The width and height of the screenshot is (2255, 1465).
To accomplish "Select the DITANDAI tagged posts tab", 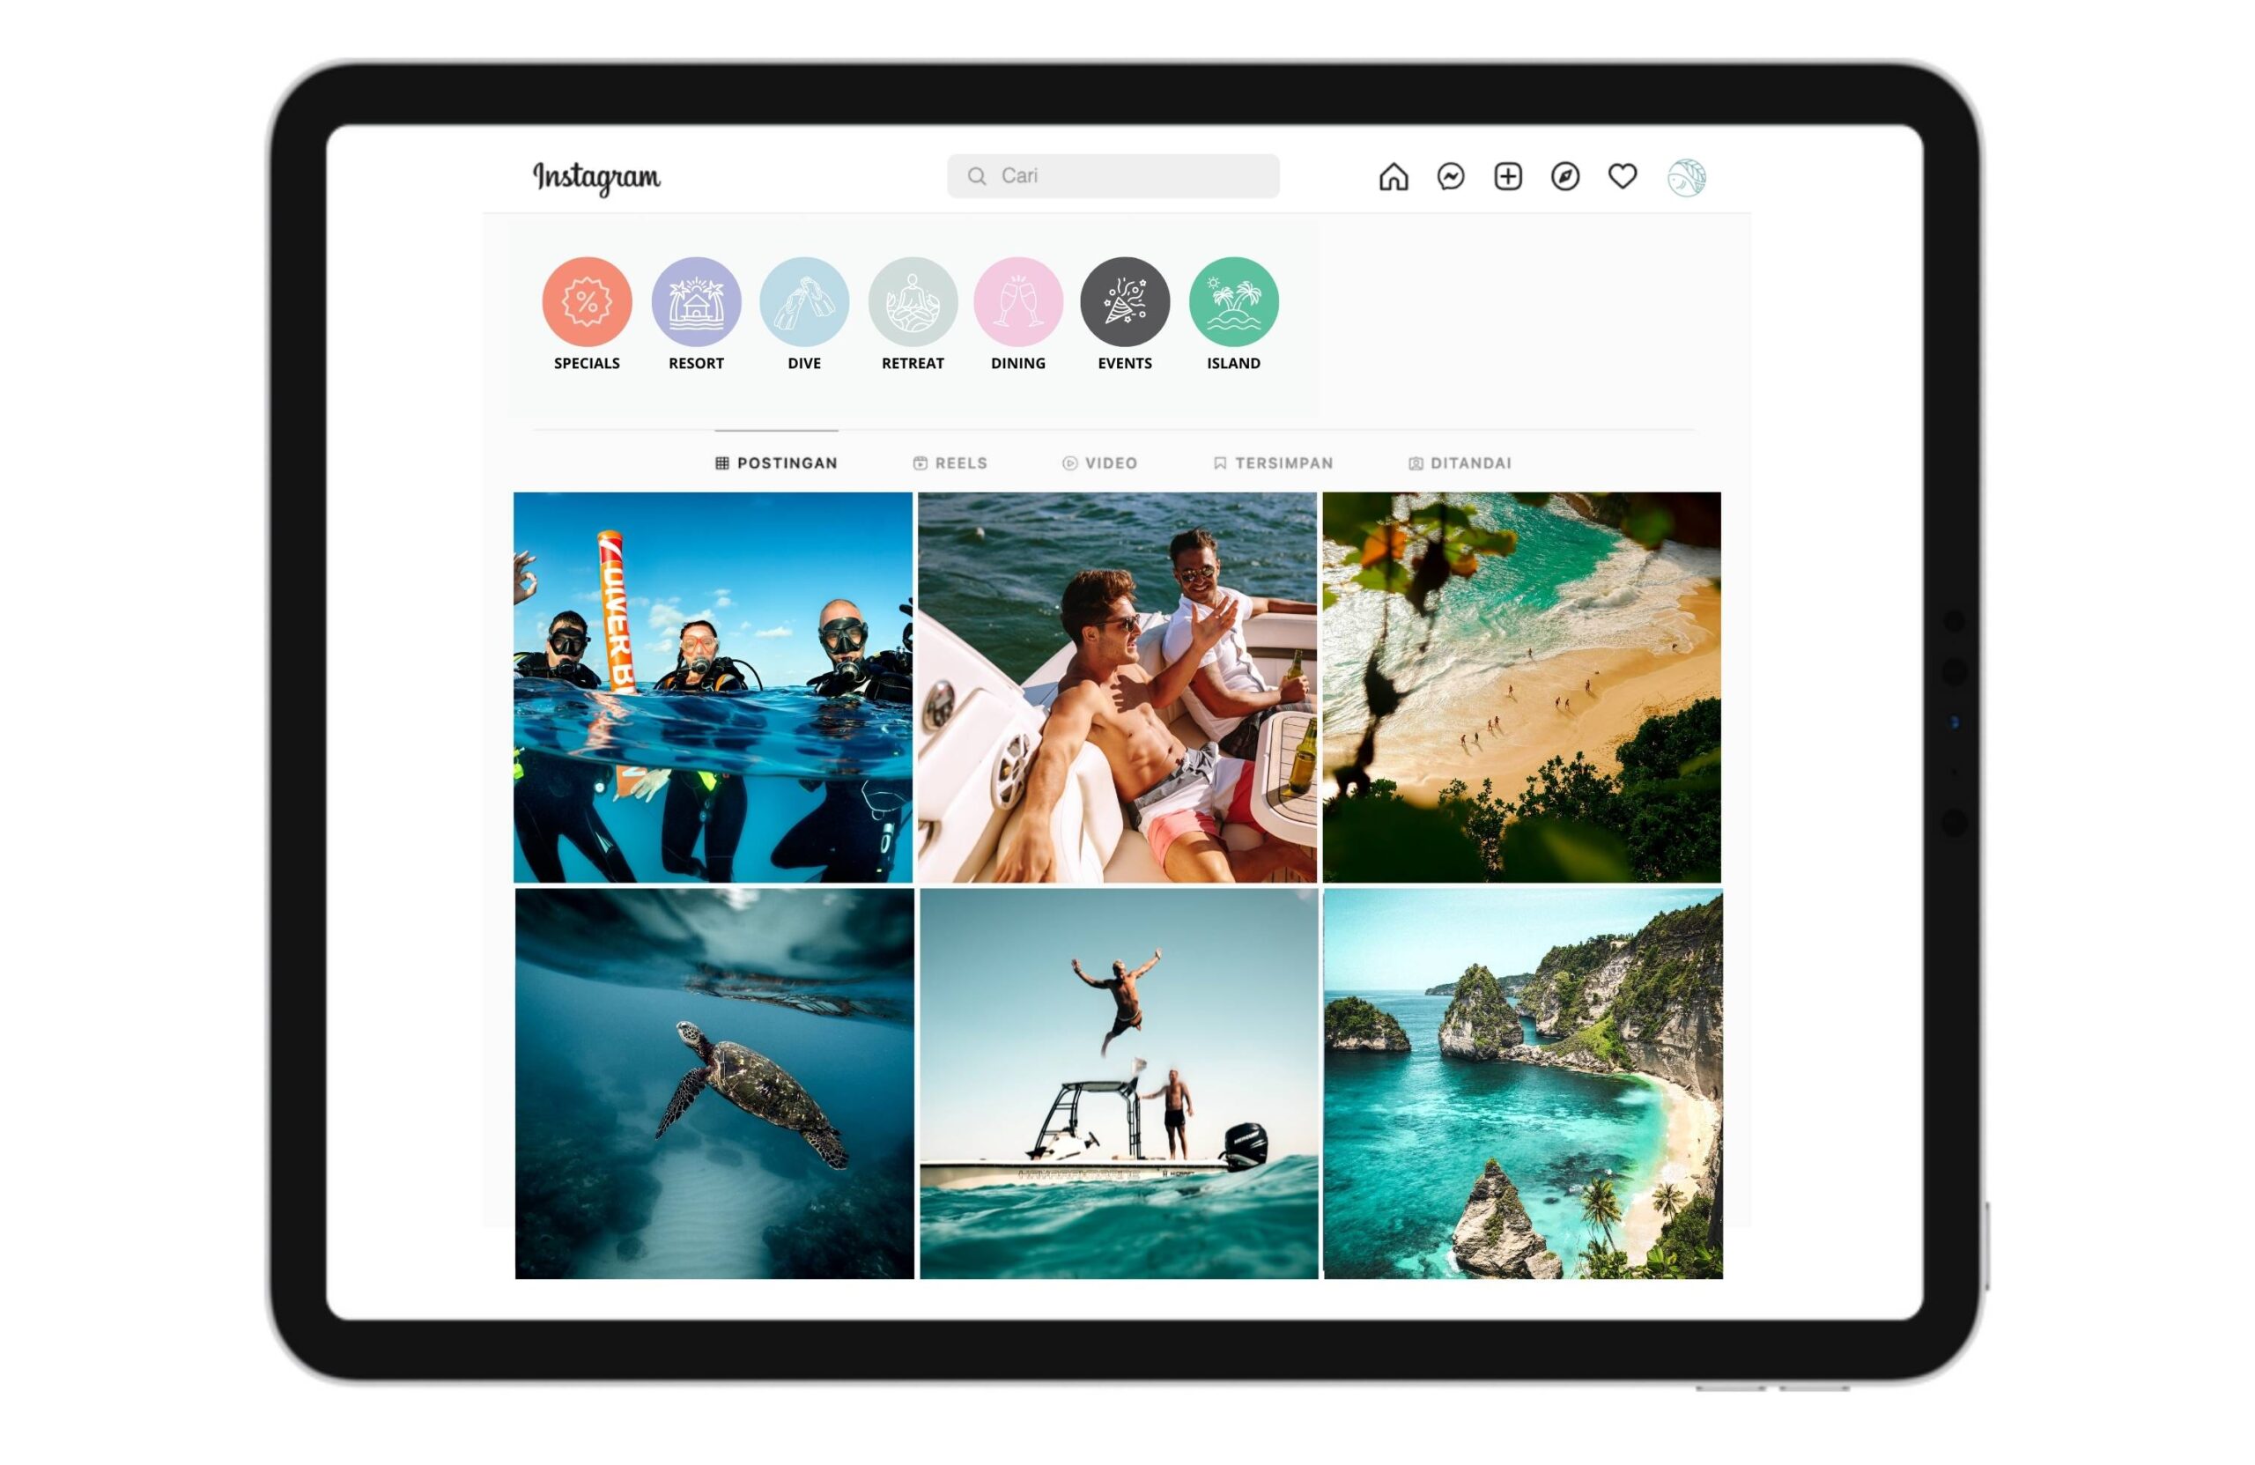I will [1458, 462].
